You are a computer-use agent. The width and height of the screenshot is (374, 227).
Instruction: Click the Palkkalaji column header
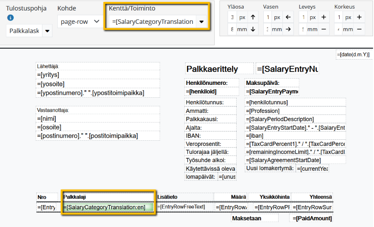pos(108,196)
